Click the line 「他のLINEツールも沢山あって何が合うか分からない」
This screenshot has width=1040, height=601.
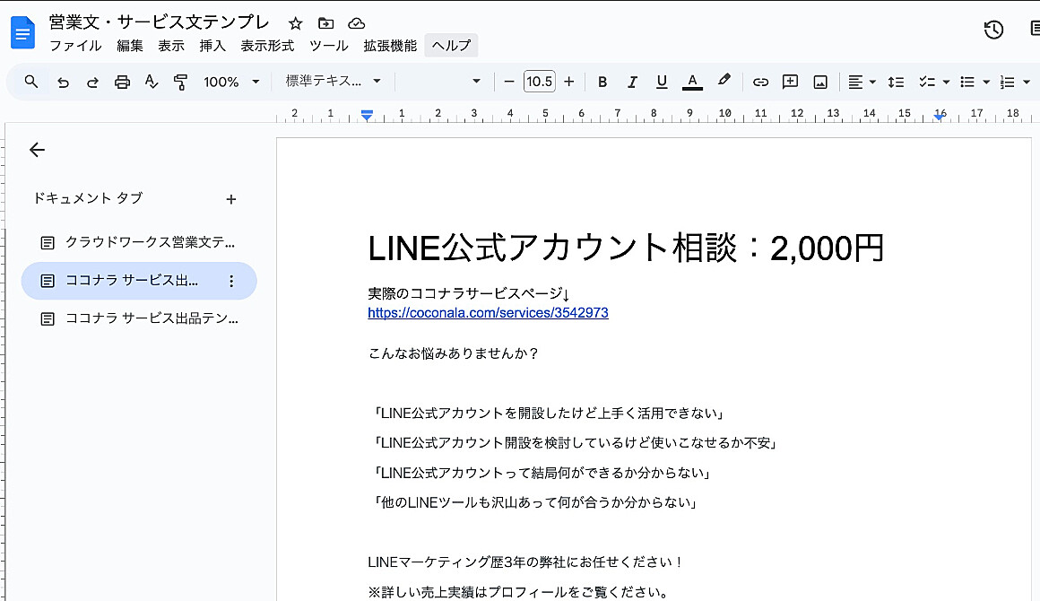click(x=534, y=503)
